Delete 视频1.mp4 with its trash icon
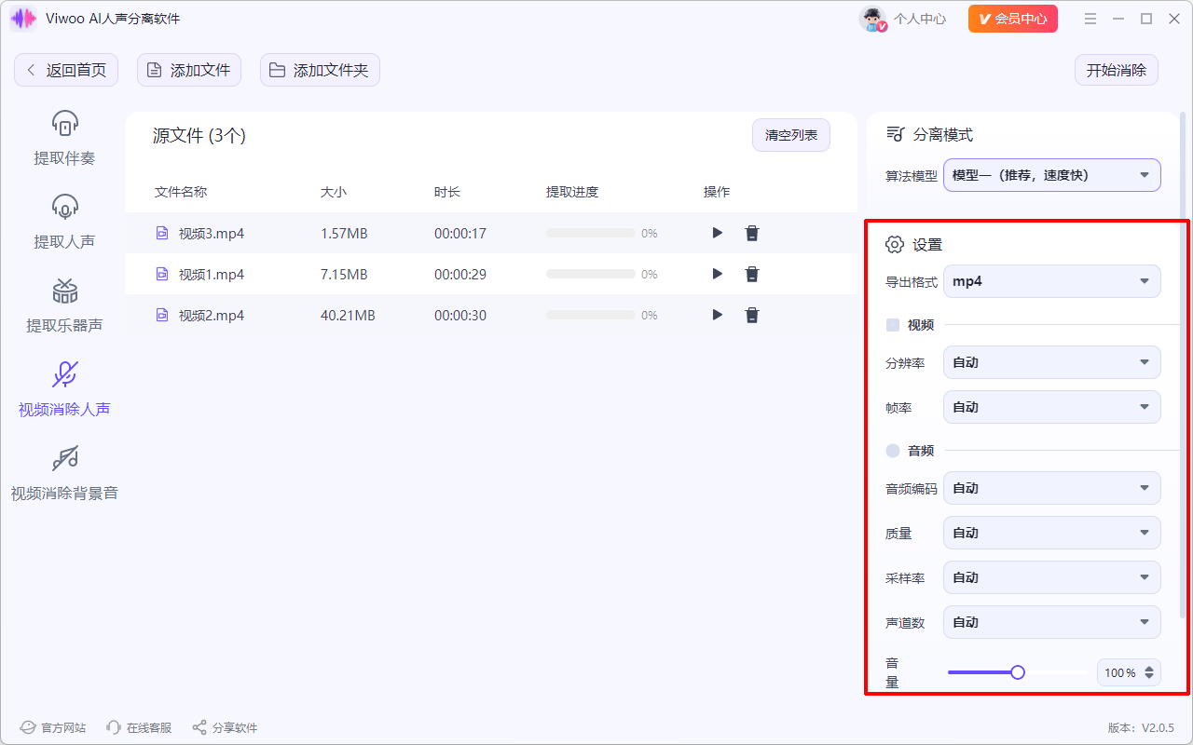The width and height of the screenshot is (1193, 745). pyautogui.click(x=752, y=274)
